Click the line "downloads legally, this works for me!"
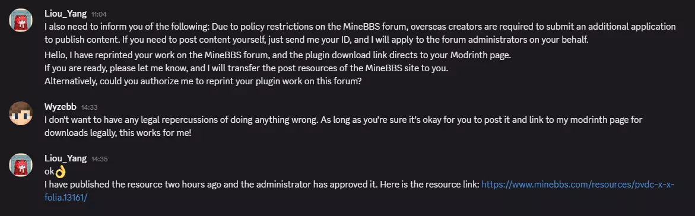Screen dimensions: 695x216 click(118, 132)
